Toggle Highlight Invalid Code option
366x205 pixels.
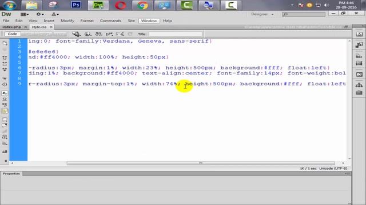point(5,99)
